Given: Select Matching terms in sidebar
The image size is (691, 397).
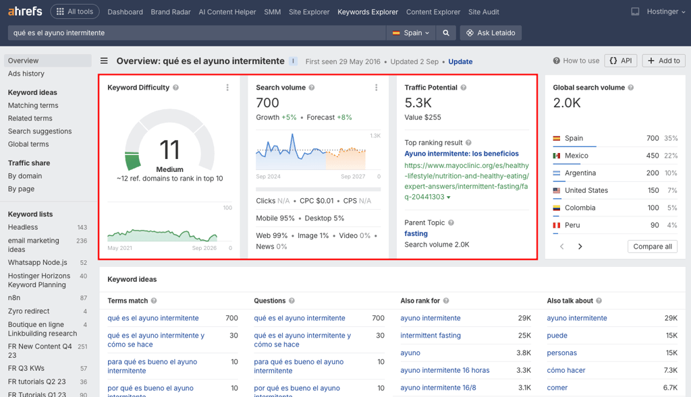Looking at the screenshot, I should 33,105.
